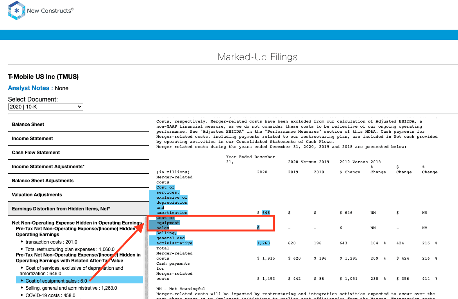The width and height of the screenshot is (458, 299).
Task: Click the highlighted 1,263 value in the filing
Action: tap(263, 243)
